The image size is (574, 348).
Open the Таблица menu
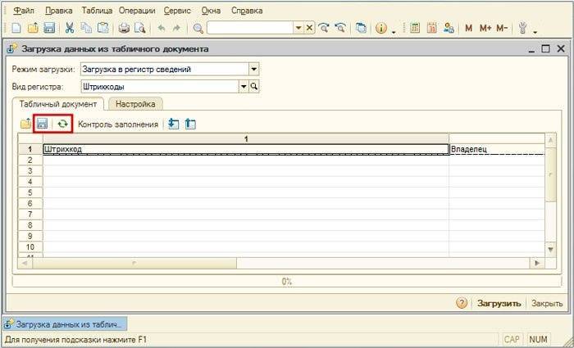click(97, 11)
